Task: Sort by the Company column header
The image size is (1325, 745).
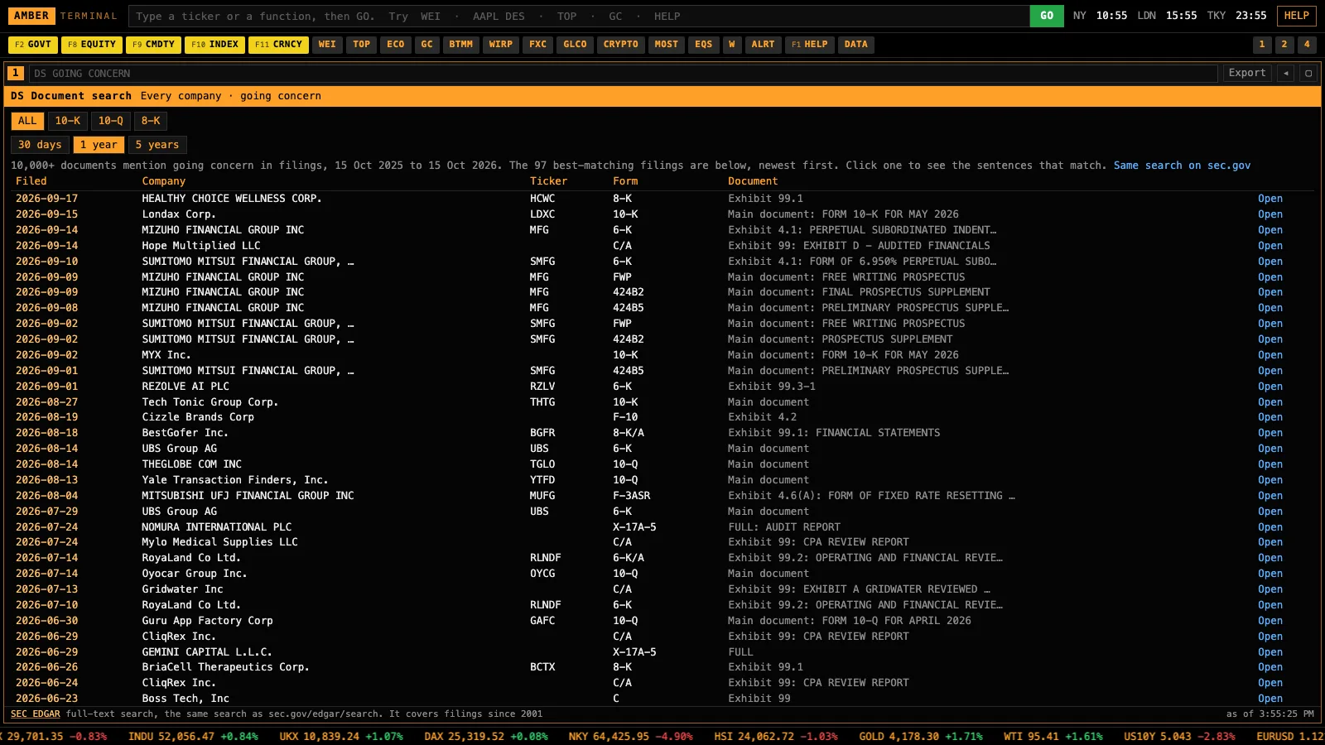Action: coord(164,181)
